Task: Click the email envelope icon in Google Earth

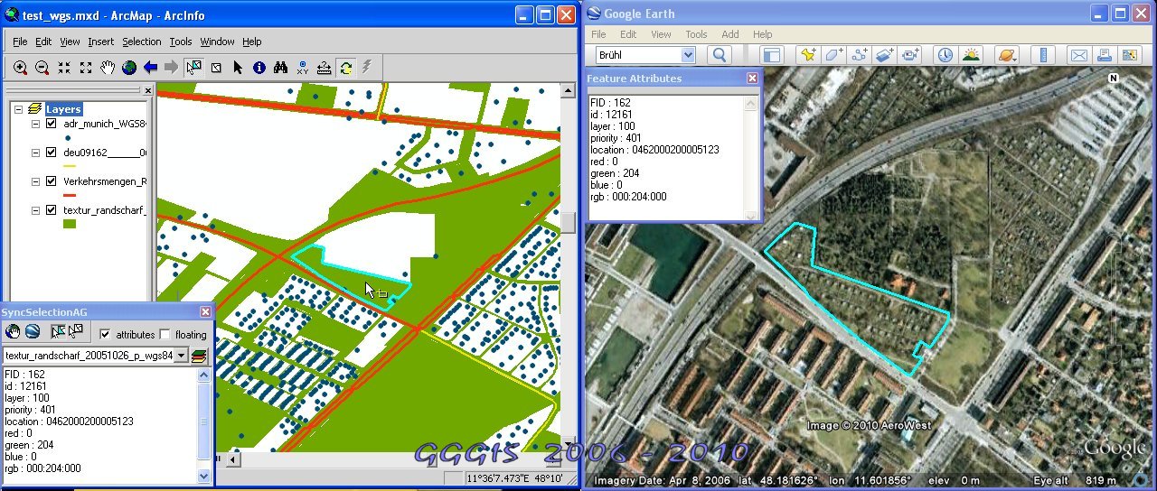Action: click(1078, 55)
